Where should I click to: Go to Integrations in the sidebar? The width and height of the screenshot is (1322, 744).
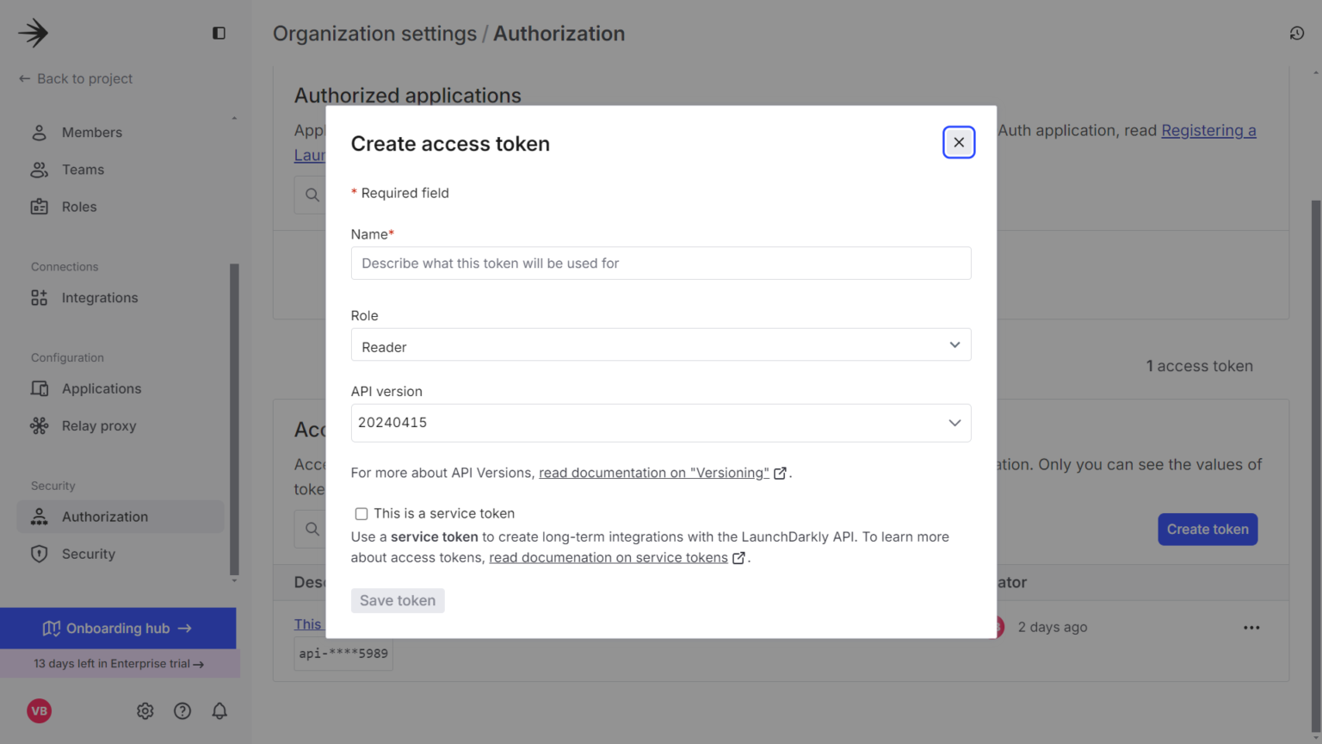pyautogui.click(x=99, y=298)
